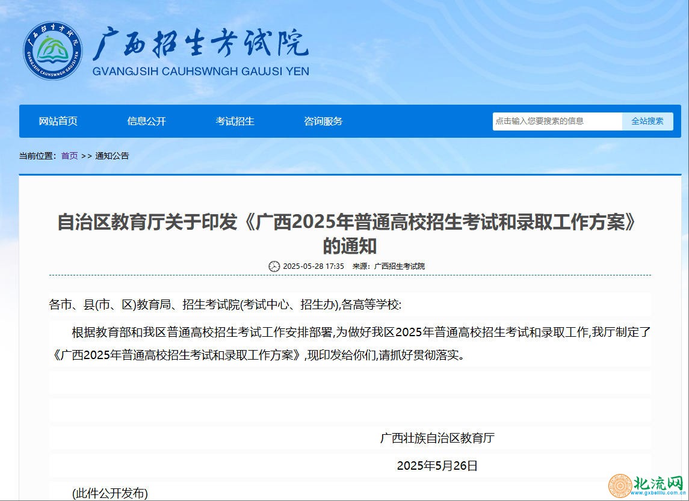Click the note (此件公开发布)

coord(110,494)
